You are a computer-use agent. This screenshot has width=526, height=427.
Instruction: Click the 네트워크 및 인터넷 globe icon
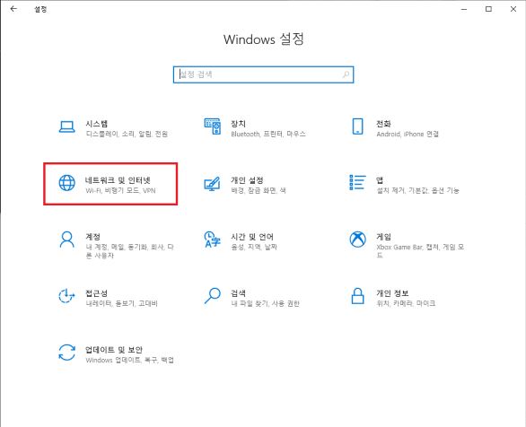click(66, 183)
